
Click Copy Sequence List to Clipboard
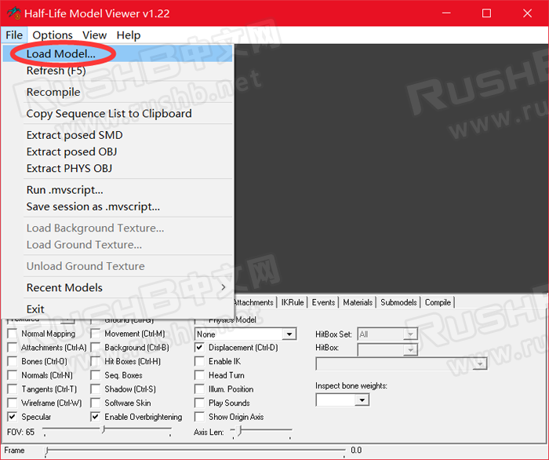point(109,113)
